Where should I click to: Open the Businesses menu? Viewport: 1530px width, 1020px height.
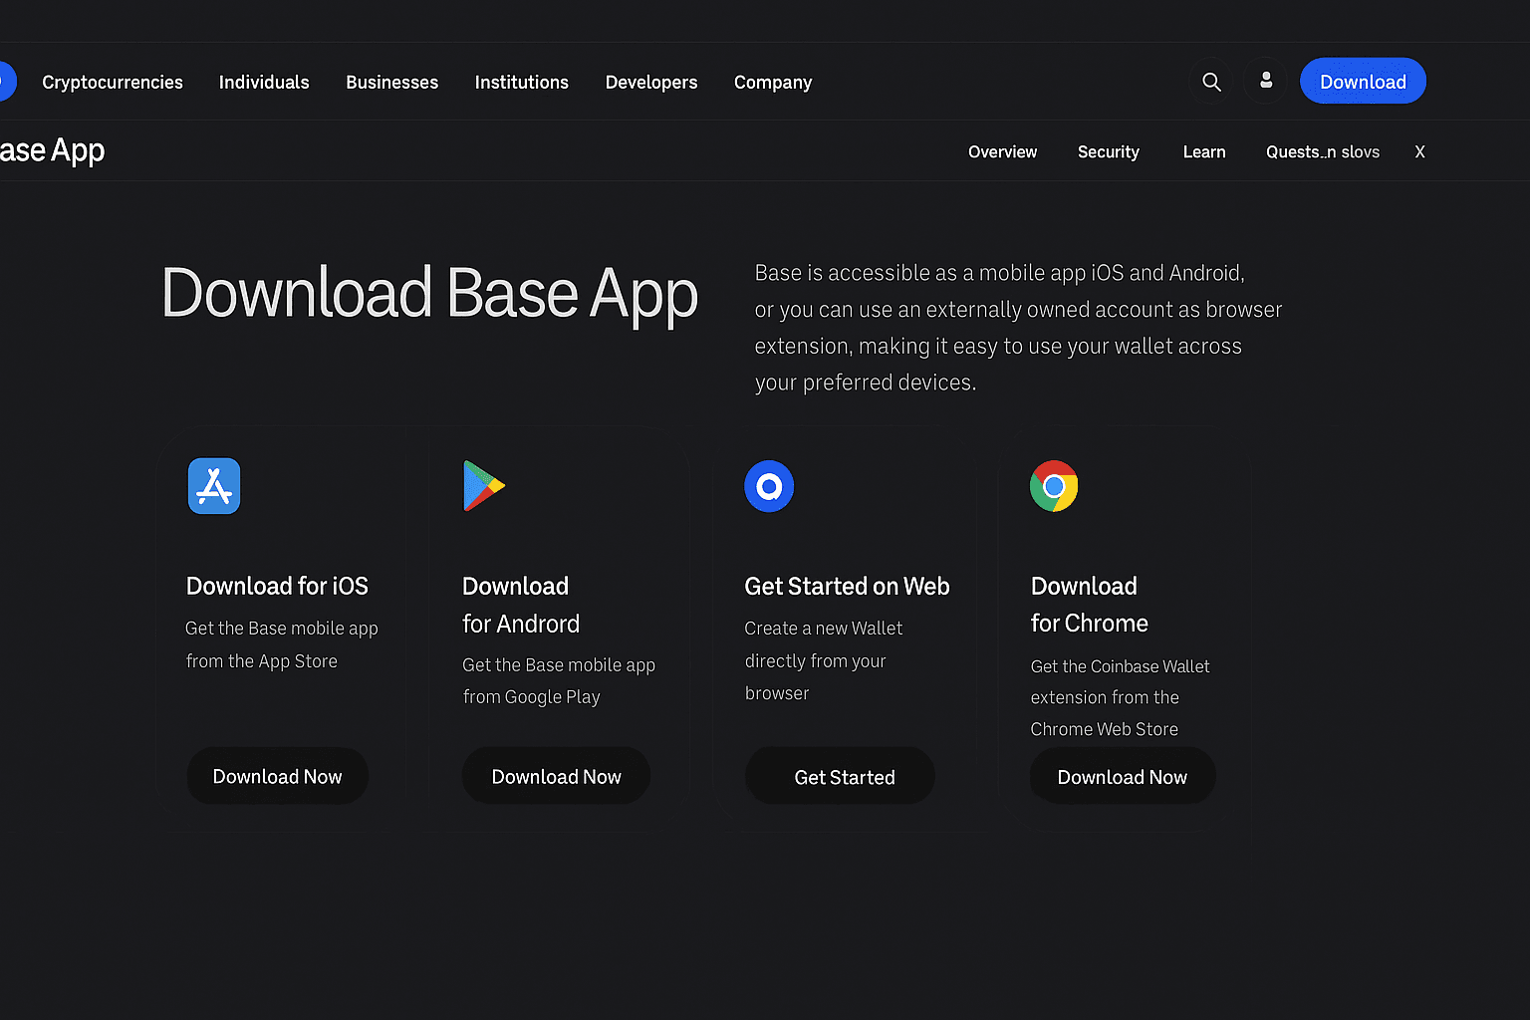391,83
